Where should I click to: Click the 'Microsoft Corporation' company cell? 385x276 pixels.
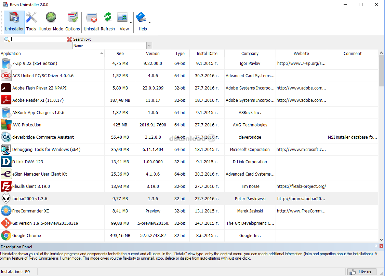pos(250,149)
